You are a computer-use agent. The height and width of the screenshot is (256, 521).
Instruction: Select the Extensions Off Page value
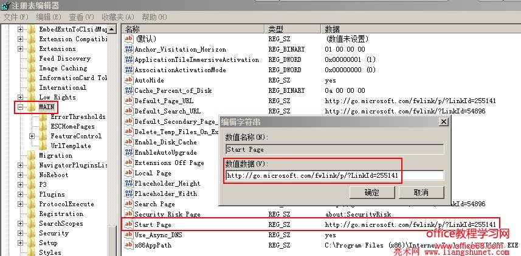pos(169,163)
